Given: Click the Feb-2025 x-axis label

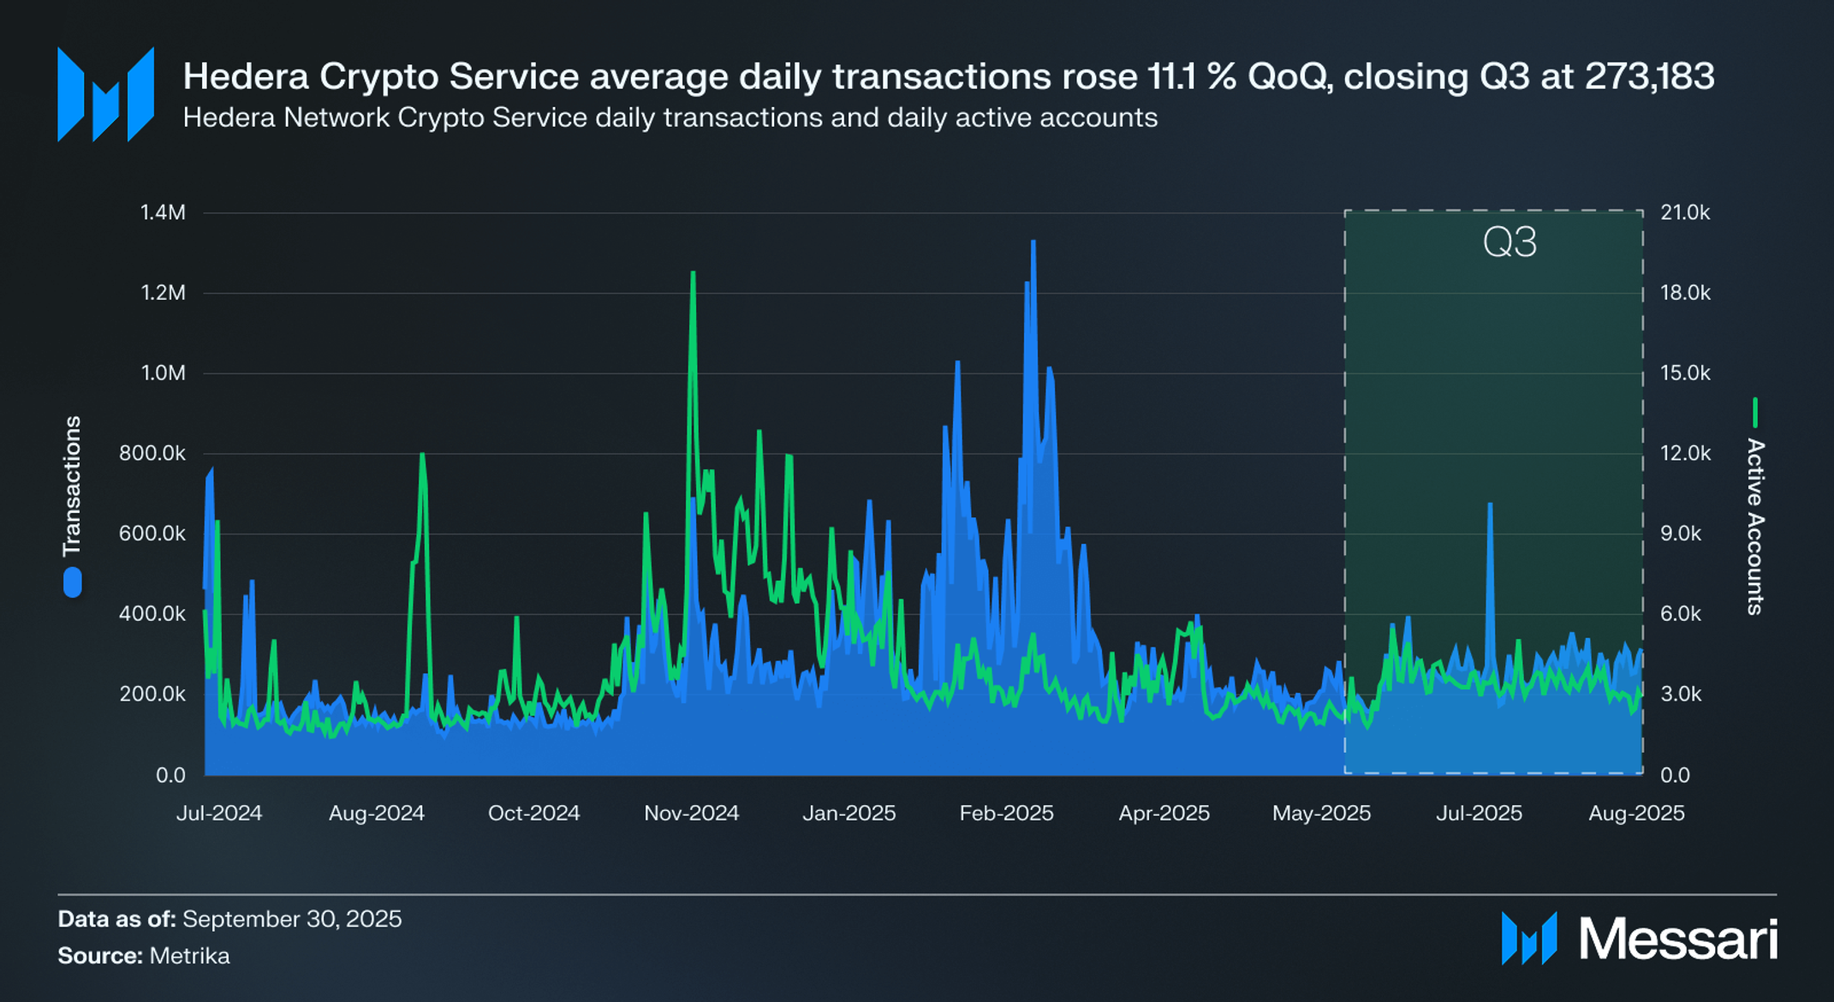Looking at the screenshot, I should [x=1006, y=813].
